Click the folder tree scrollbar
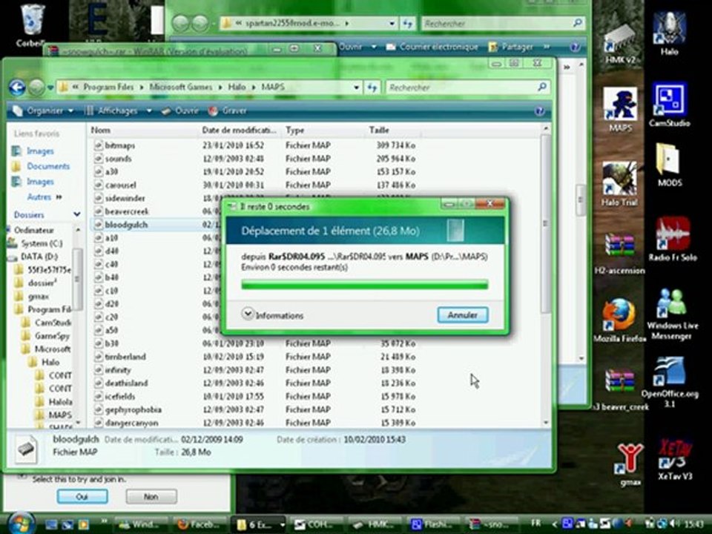The width and height of the screenshot is (712, 534). click(77, 278)
